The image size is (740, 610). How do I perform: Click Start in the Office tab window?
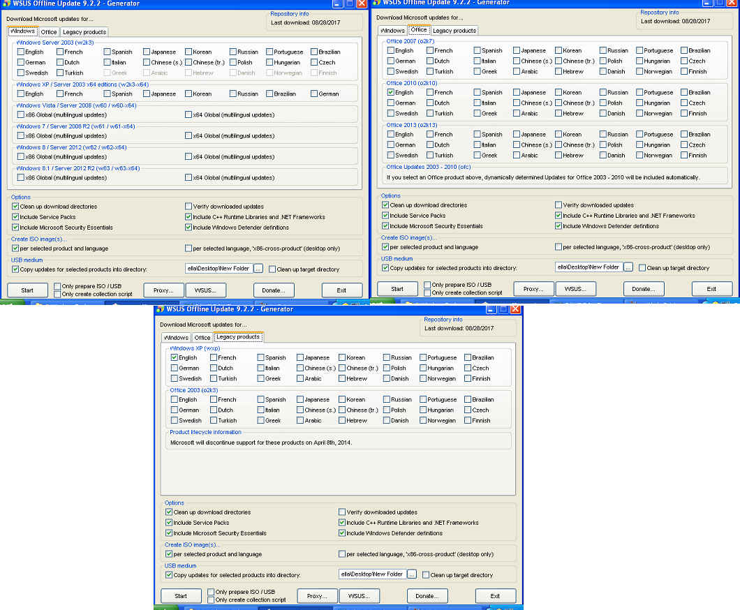coord(397,289)
